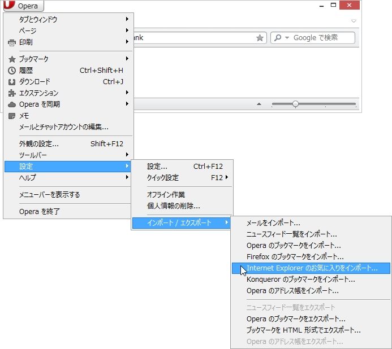Image resolution: width=392 pixels, height=349 pixels.
Task: Toggle オフライン作業
Action: coord(182,194)
